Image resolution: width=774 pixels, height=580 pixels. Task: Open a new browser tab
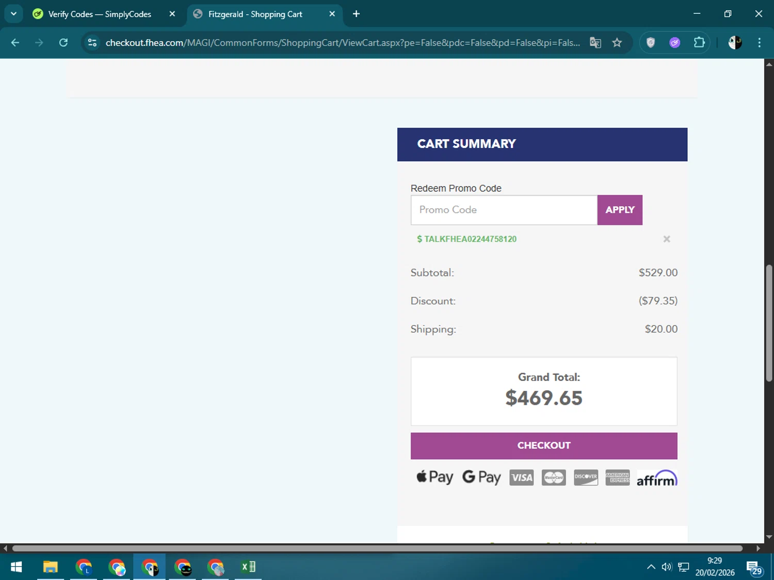(x=356, y=14)
